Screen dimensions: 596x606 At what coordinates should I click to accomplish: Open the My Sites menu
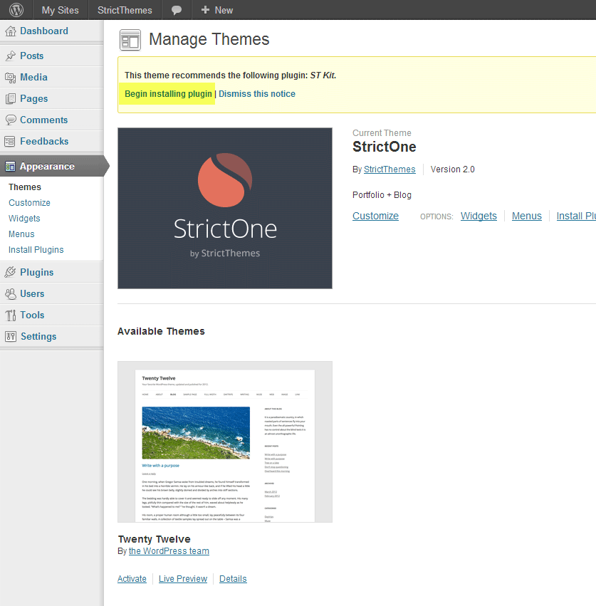pyautogui.click(x=60, y=10)
